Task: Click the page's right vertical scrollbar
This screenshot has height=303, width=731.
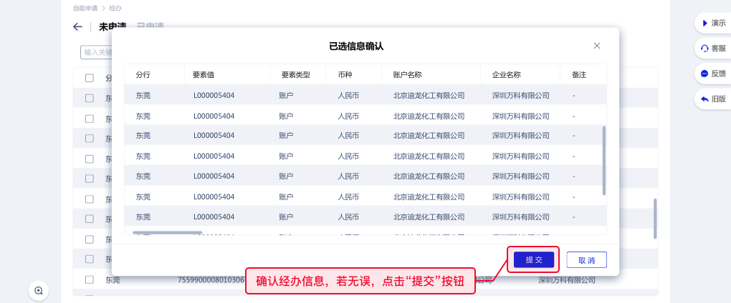Action: point(655,219)
